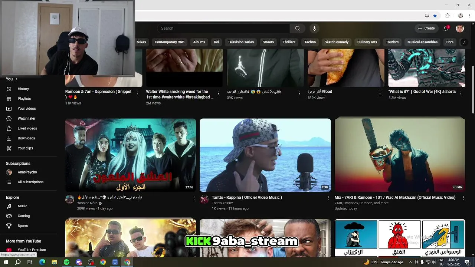Open Spotify from the taskbar
The image size is (475, 267).
(66, 262)
